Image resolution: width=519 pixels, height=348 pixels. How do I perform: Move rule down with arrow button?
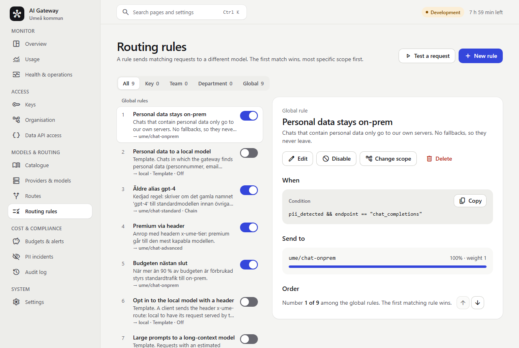[x=478, y=303]
